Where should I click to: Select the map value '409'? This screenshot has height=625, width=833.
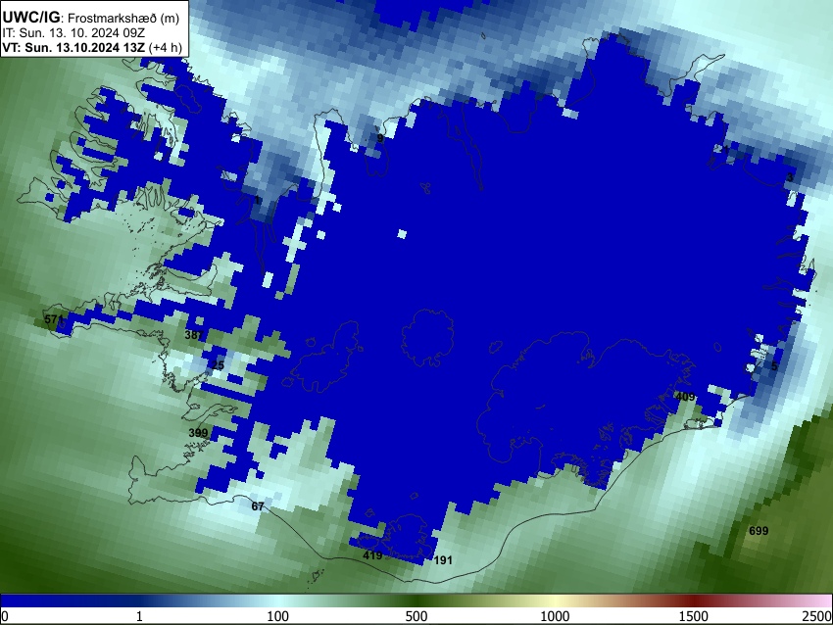pos(685,397)
